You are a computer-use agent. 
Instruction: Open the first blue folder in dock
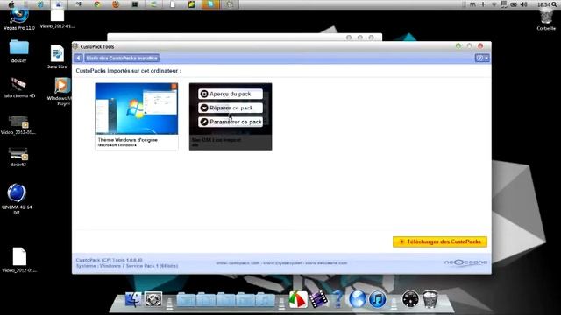point(186,300)
